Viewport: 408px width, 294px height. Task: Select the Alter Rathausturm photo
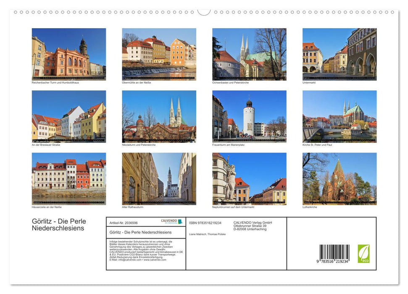[x=159, y=178]
